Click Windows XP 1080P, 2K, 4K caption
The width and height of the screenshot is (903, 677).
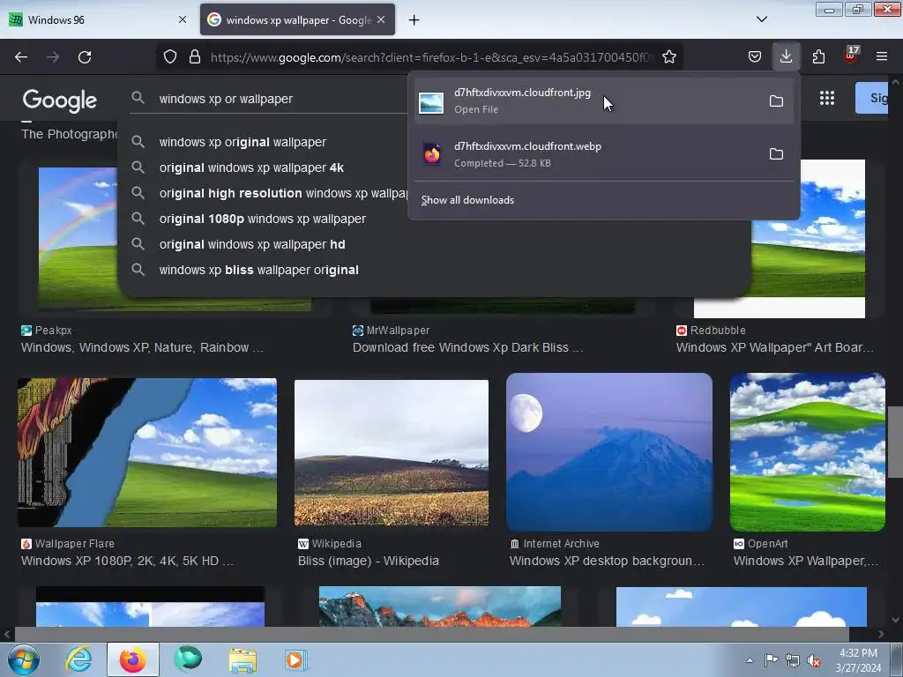(x=127, y=561)
